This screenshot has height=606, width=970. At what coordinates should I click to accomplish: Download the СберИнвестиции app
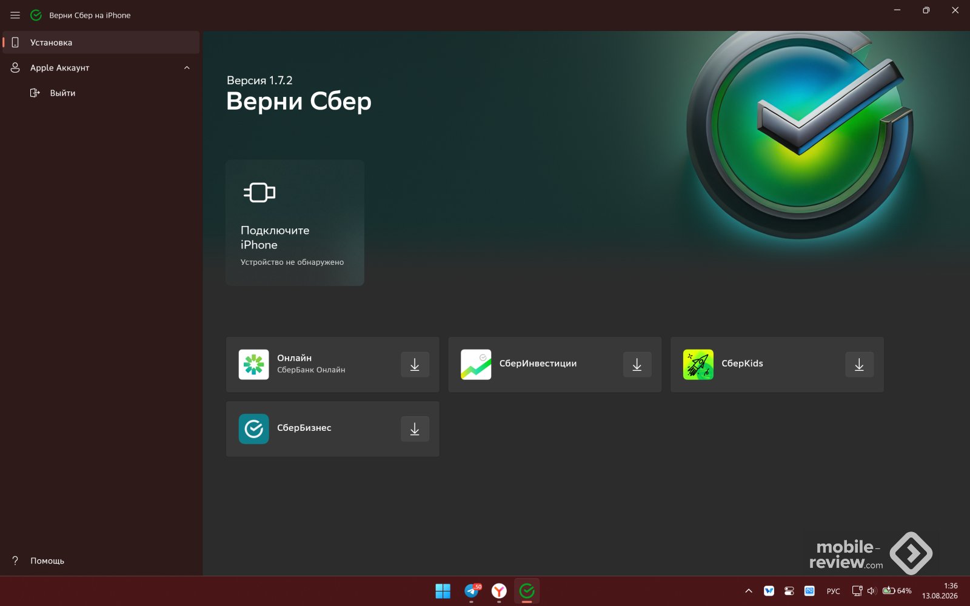[637, 364]
